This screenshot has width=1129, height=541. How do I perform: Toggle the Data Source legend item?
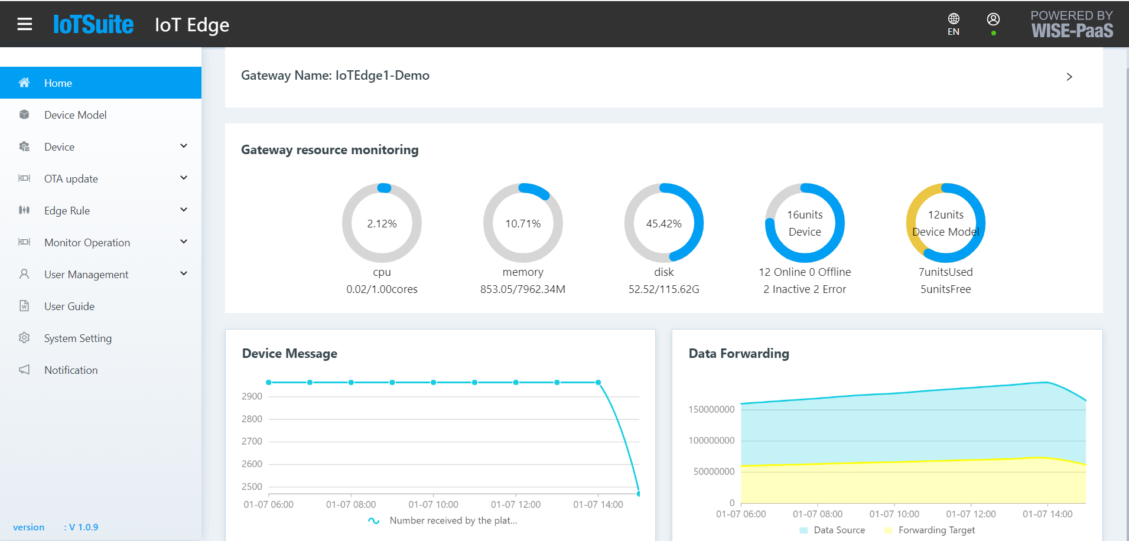coord(832,530)
